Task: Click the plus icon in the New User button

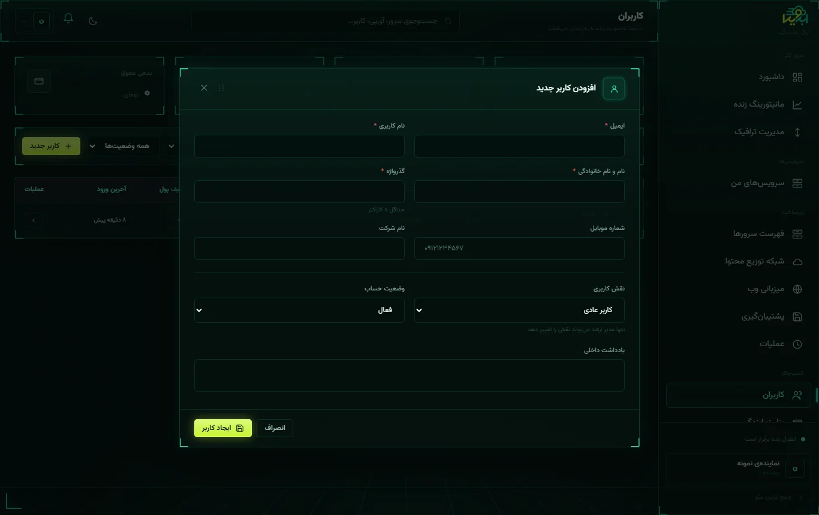Action: point(68,146)
